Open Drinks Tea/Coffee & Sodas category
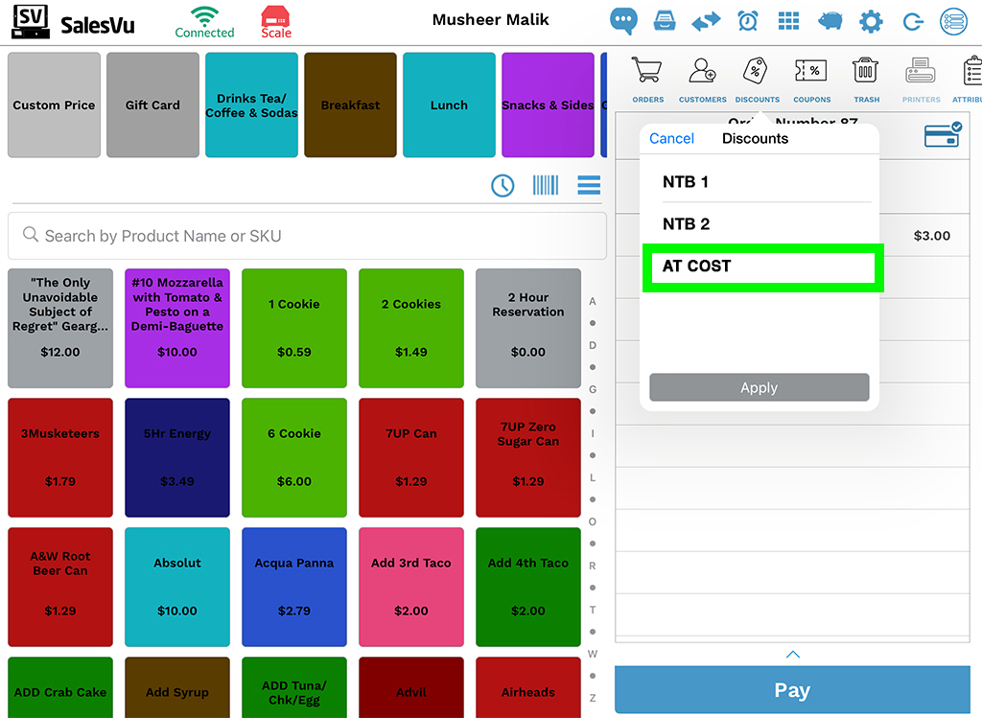The image size is (982, 718). point(252,105)
